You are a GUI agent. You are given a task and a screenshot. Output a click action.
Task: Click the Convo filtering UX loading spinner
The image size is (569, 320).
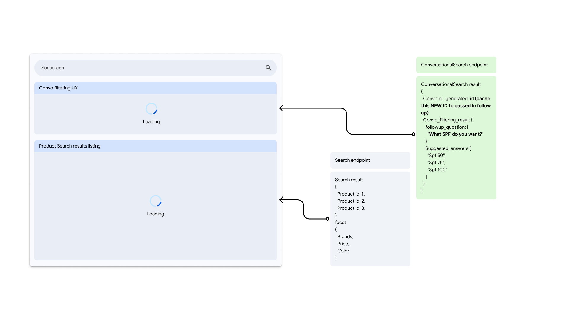(x=151, y=109)
